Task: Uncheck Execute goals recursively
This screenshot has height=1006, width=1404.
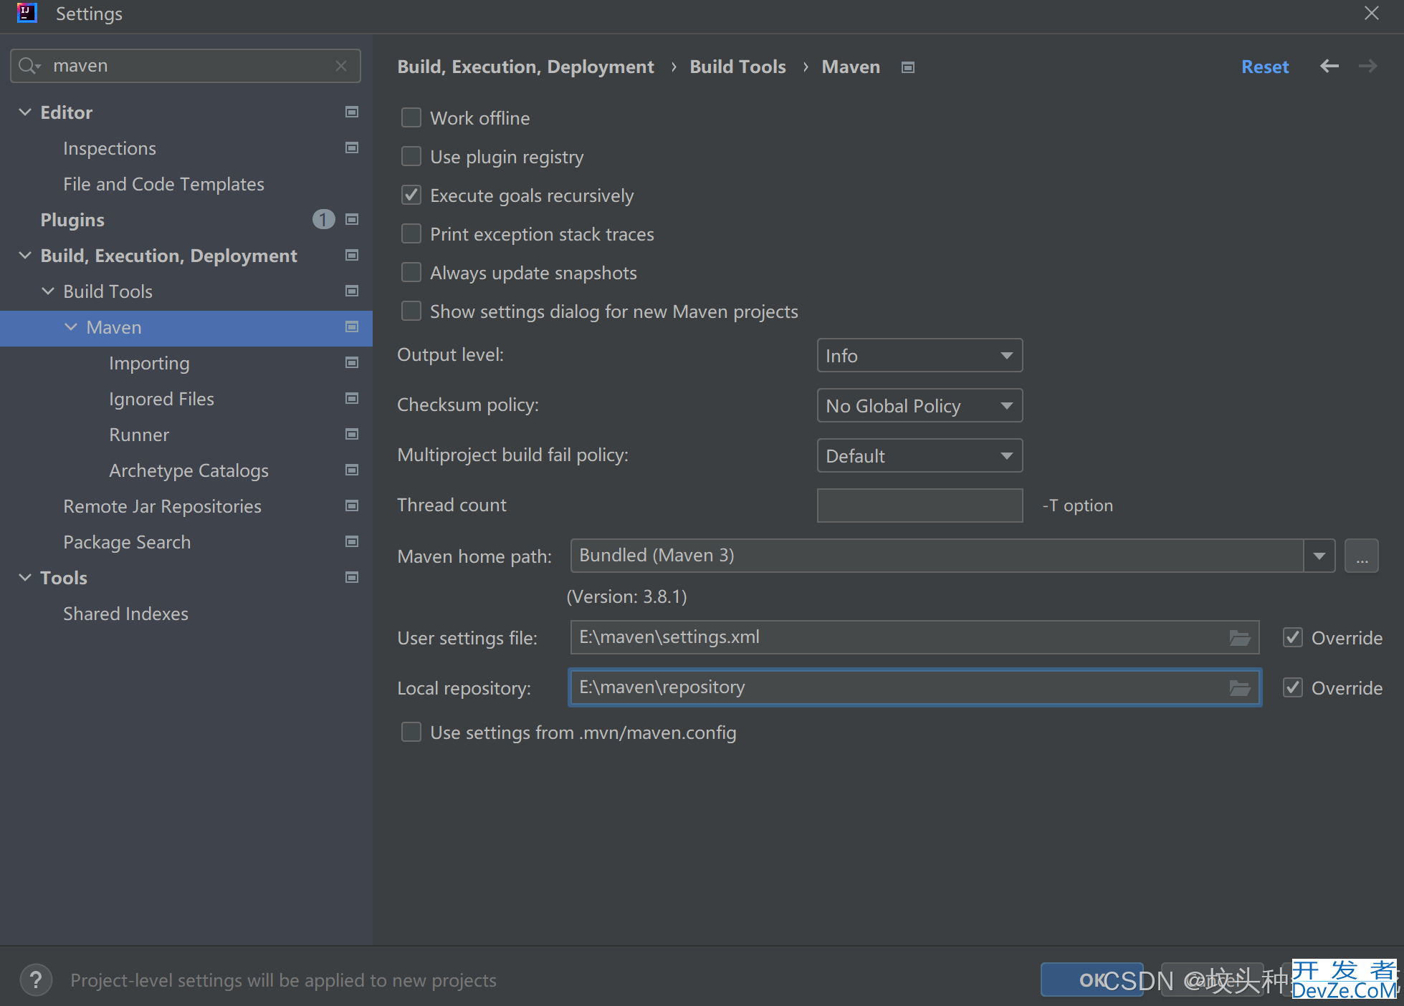Action: pos(411,195)
